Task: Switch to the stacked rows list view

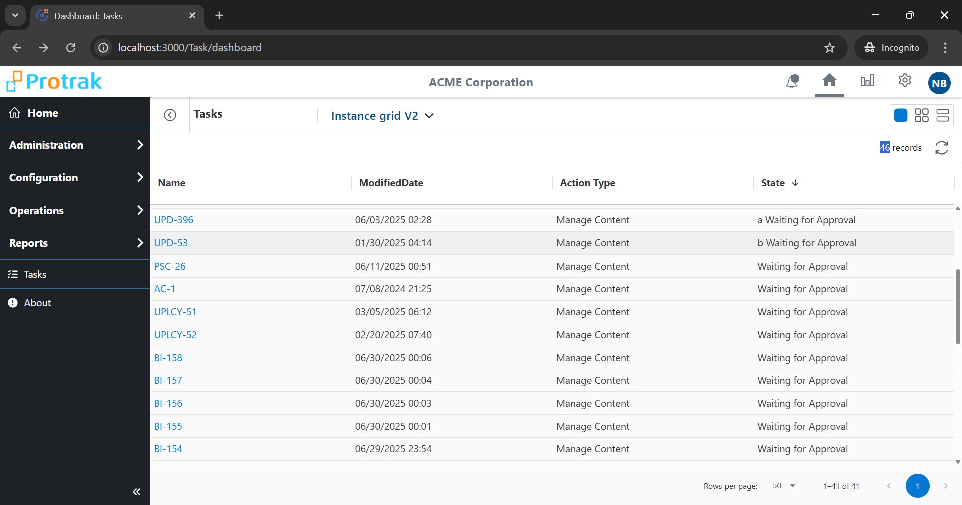Action: tap(943, 115)
